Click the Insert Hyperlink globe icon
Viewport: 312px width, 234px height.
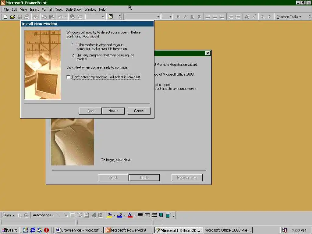coord(73,17)
